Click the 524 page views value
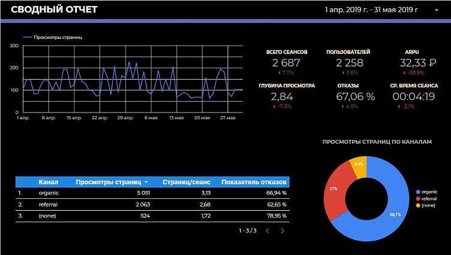Image resolution: width=451 pixels, height=255 pixels. point(145,215)
